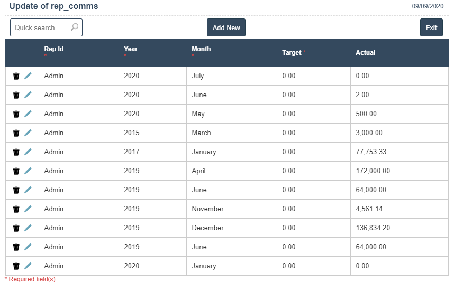The image size is (454, 282).
Task: Sort by the Actual column header
Action: point(365,53)
